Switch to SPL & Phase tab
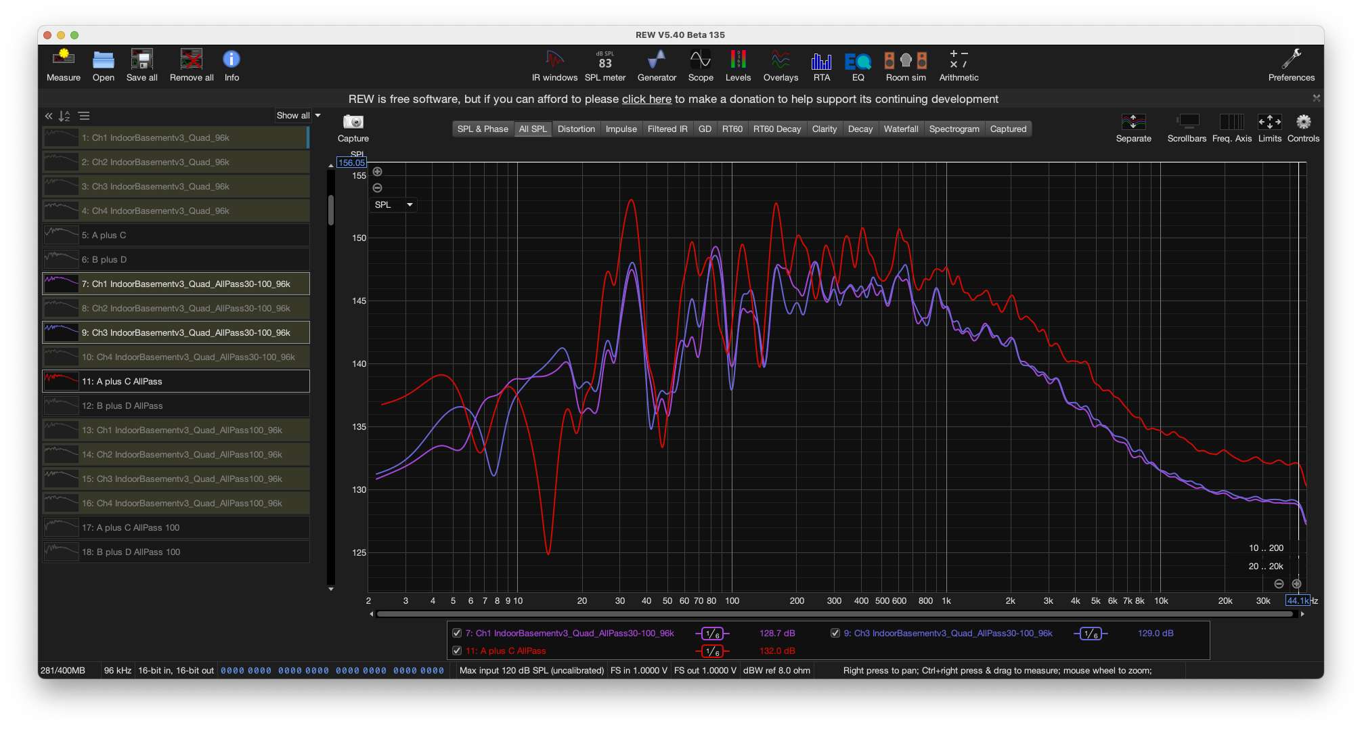The width and height of the screenshot is (1362, 729). [483, 129]
